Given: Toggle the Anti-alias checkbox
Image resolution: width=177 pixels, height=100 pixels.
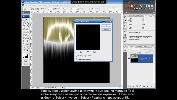Looking at the screenshot, I should tap(54, 9).
